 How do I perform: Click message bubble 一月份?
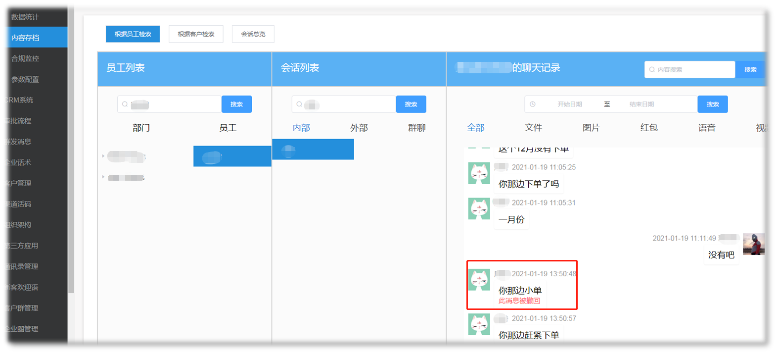511,220
